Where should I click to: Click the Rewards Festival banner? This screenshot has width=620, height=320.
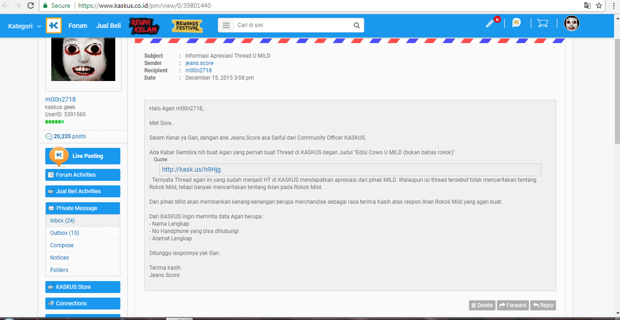click(x=187, y=26)
